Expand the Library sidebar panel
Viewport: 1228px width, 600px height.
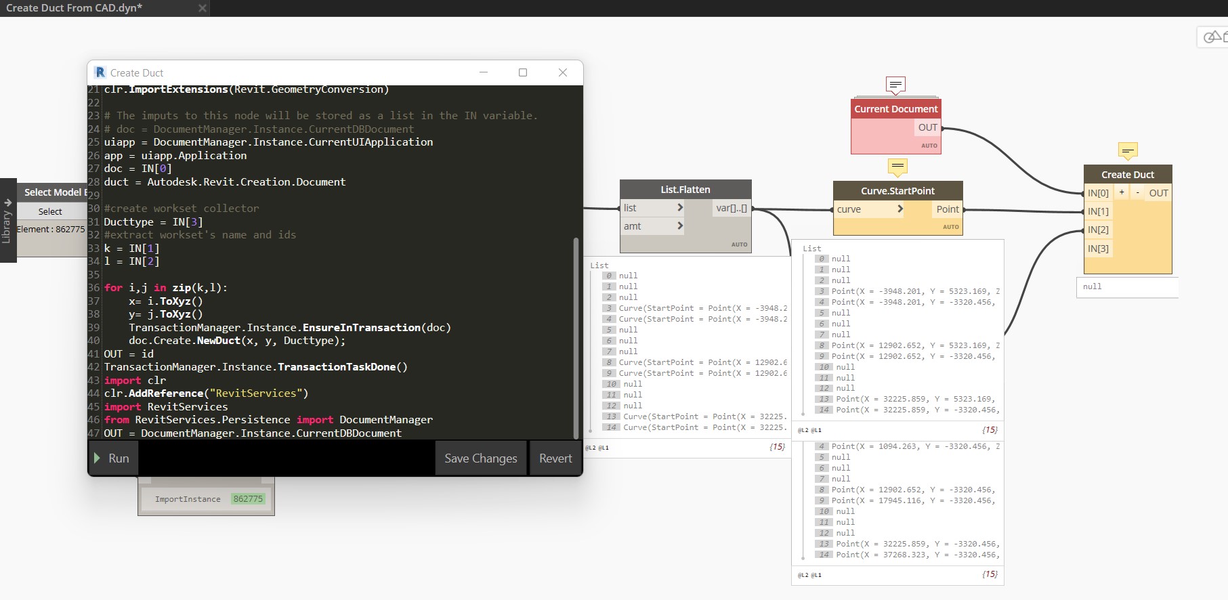[7, 221]
